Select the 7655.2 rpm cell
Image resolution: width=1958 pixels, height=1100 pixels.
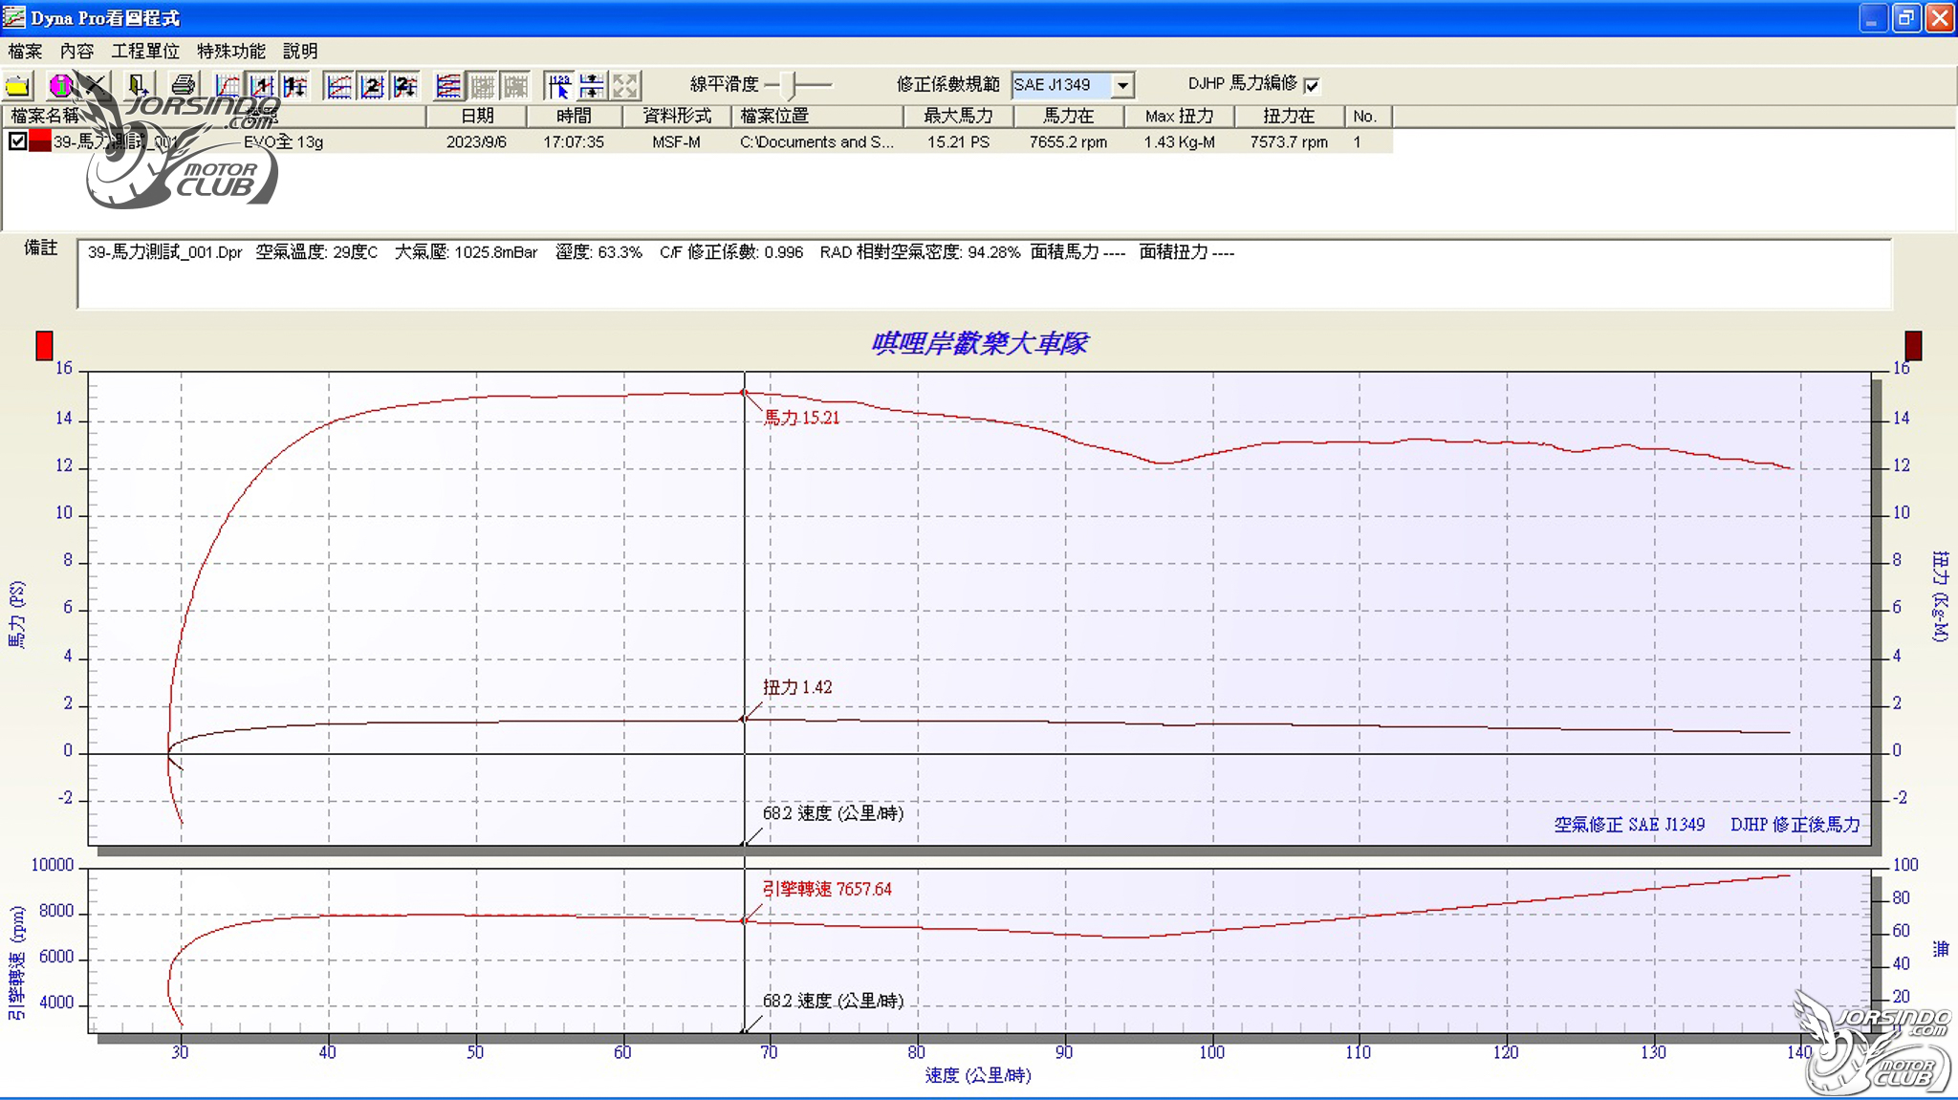coord(1068,141)
